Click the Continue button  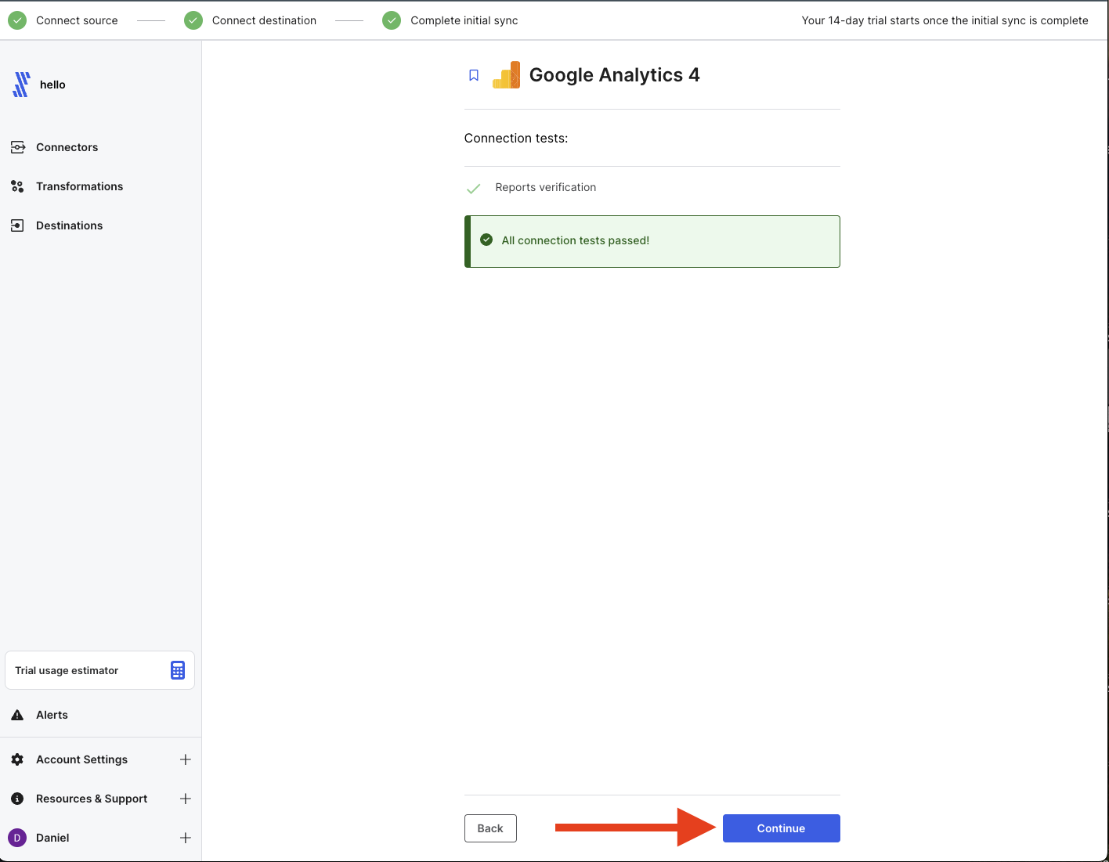point(781,828)
